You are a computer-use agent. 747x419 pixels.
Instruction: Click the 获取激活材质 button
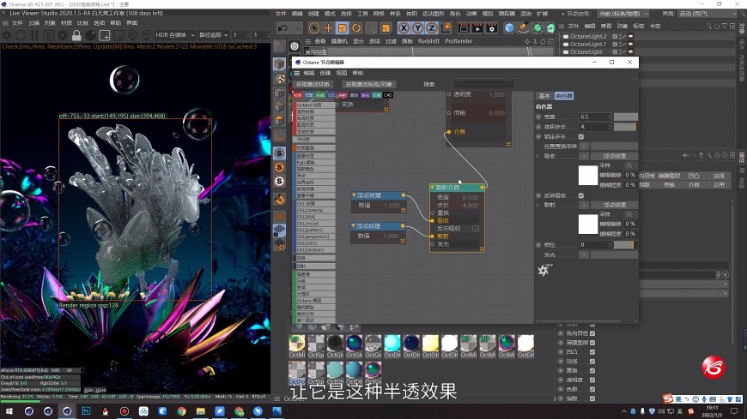(x=313, y=84)
